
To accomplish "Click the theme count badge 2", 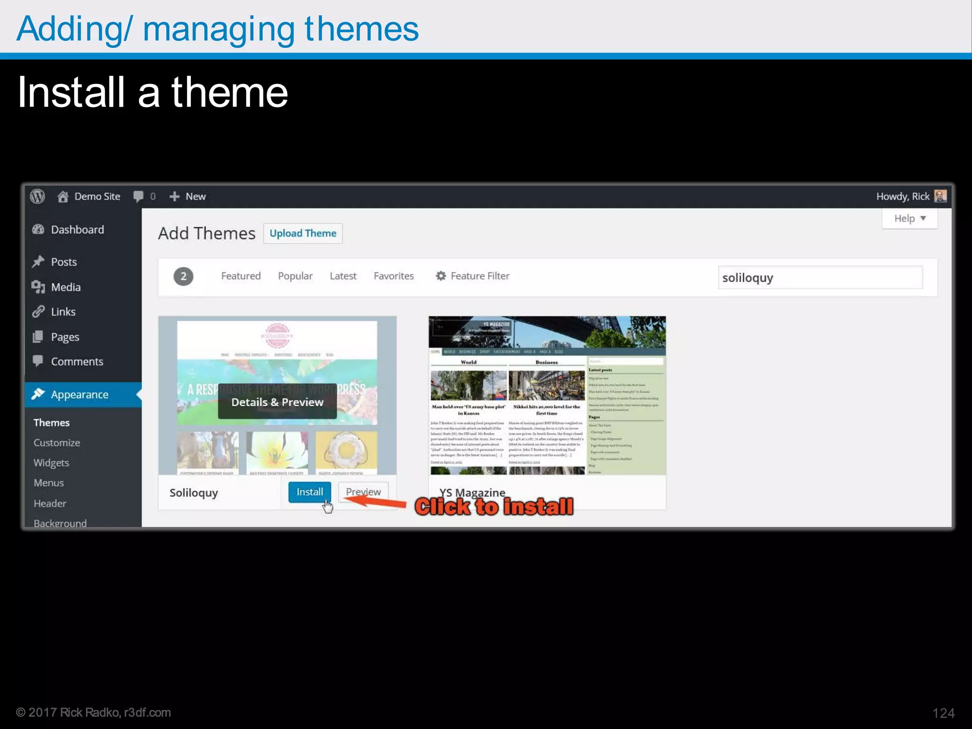I will 183,276.
